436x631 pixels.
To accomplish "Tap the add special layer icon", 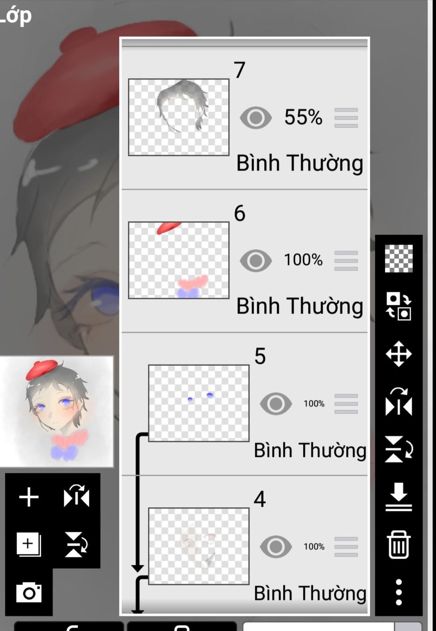I will click(x=29, y=544).
